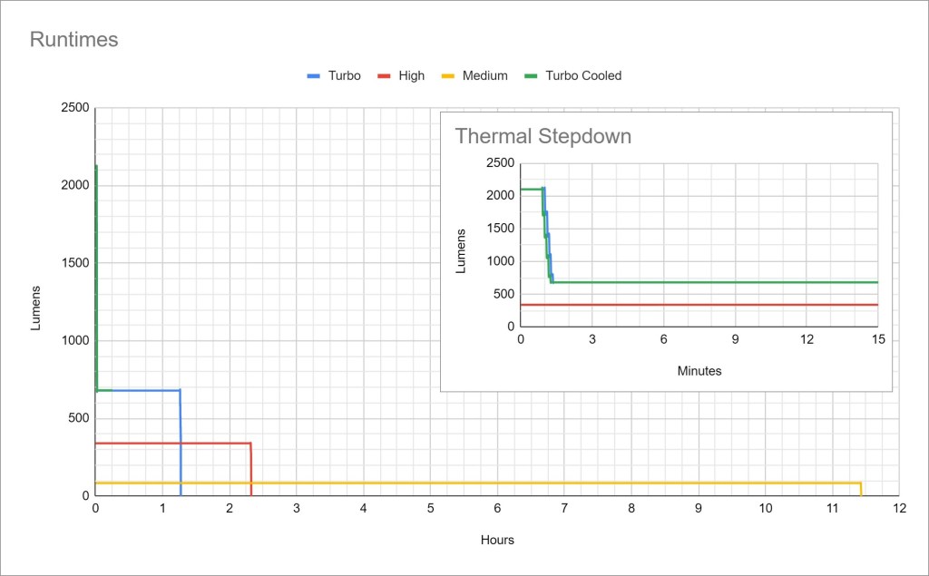Select the "Medium" legend label text

coord(484,76)
